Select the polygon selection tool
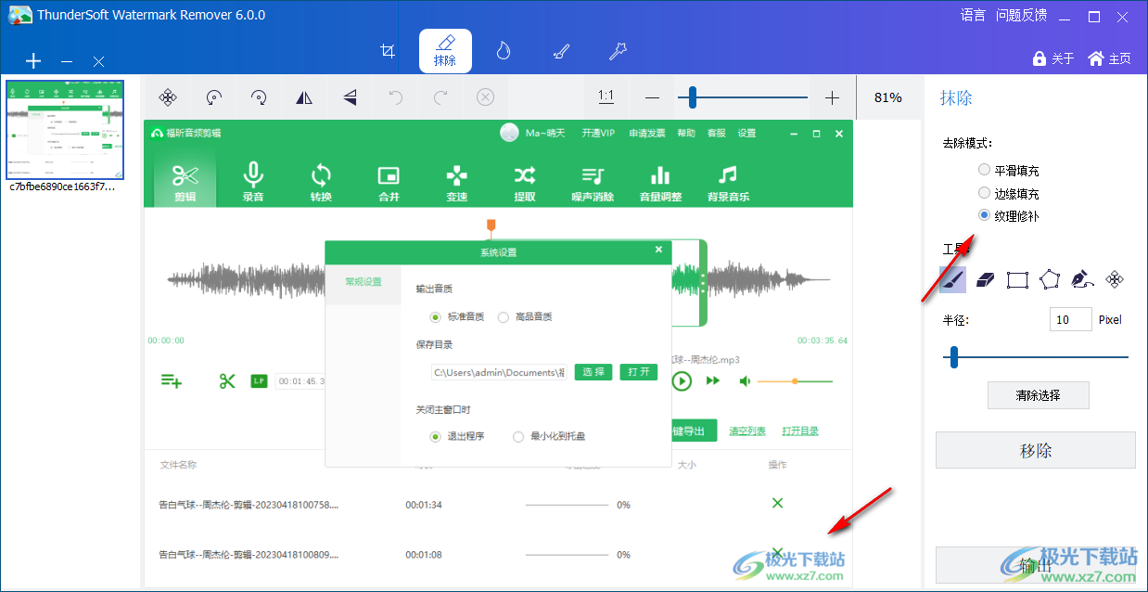 1050,279
